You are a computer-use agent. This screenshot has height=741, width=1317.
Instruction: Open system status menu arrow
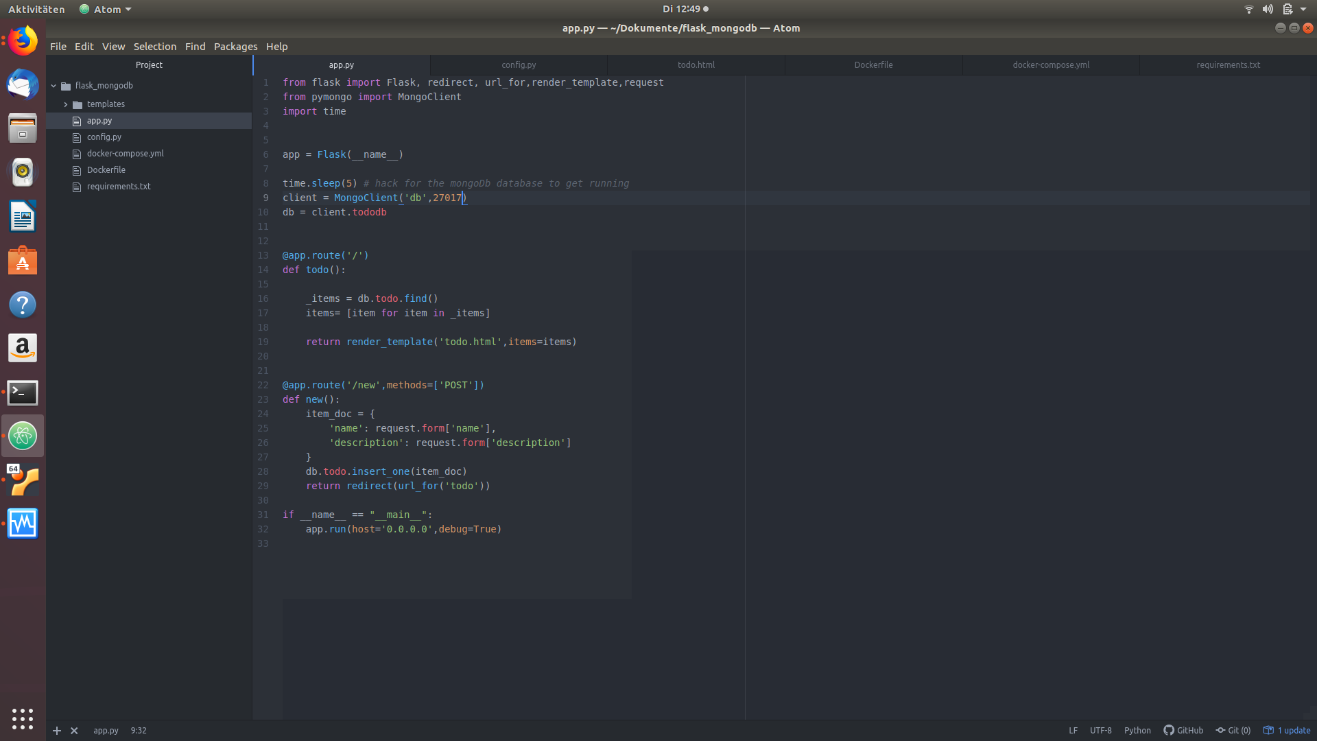click(x=1303, y=9)
